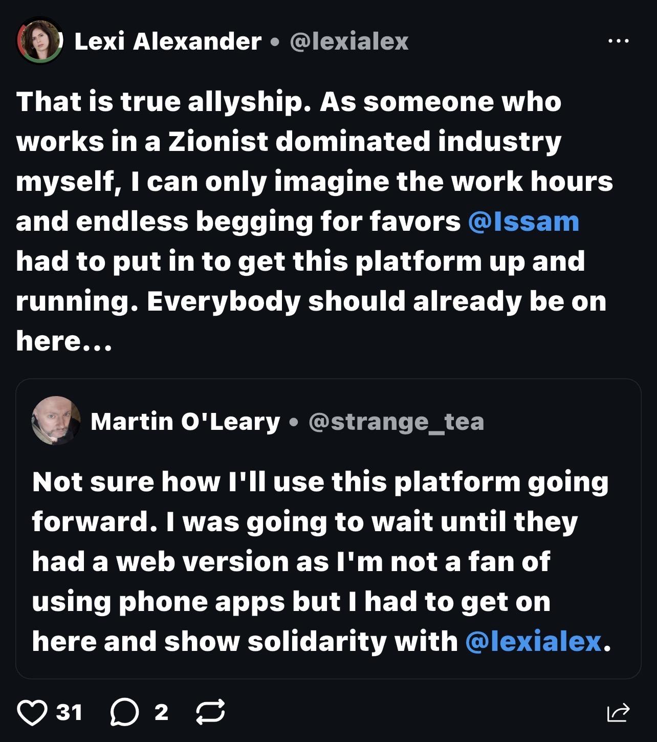Open the @Issam mention link
The image size is (657, 742).
(x=523, y=221)
